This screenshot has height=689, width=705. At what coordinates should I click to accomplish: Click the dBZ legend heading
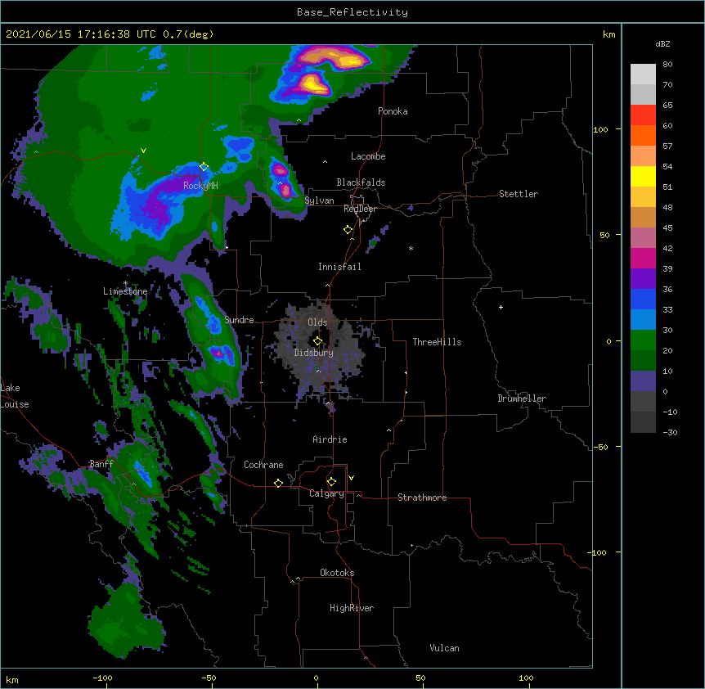pos(662,44)
